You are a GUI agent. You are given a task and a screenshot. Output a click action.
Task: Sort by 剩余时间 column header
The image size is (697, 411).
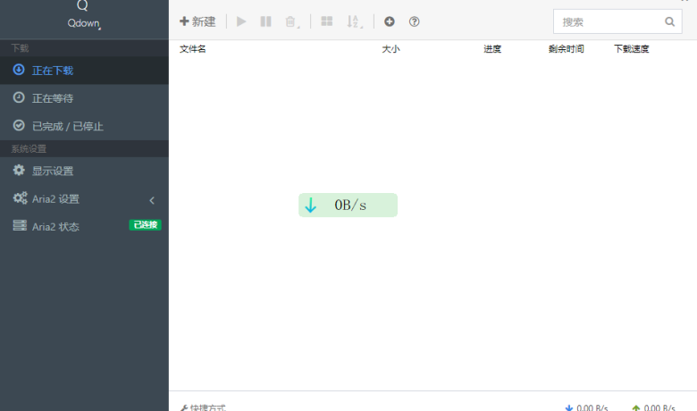(x=566, y=49)
